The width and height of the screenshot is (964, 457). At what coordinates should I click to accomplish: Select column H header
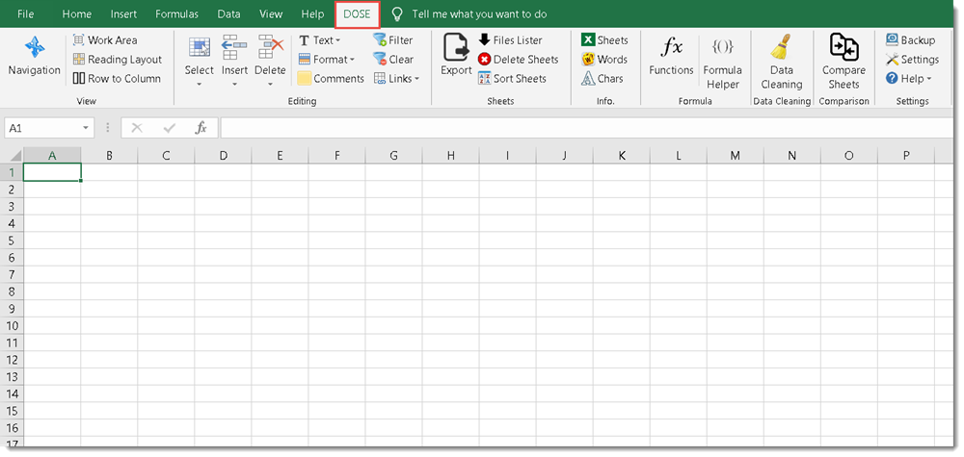pyautogui.click(x=450, y=156)
